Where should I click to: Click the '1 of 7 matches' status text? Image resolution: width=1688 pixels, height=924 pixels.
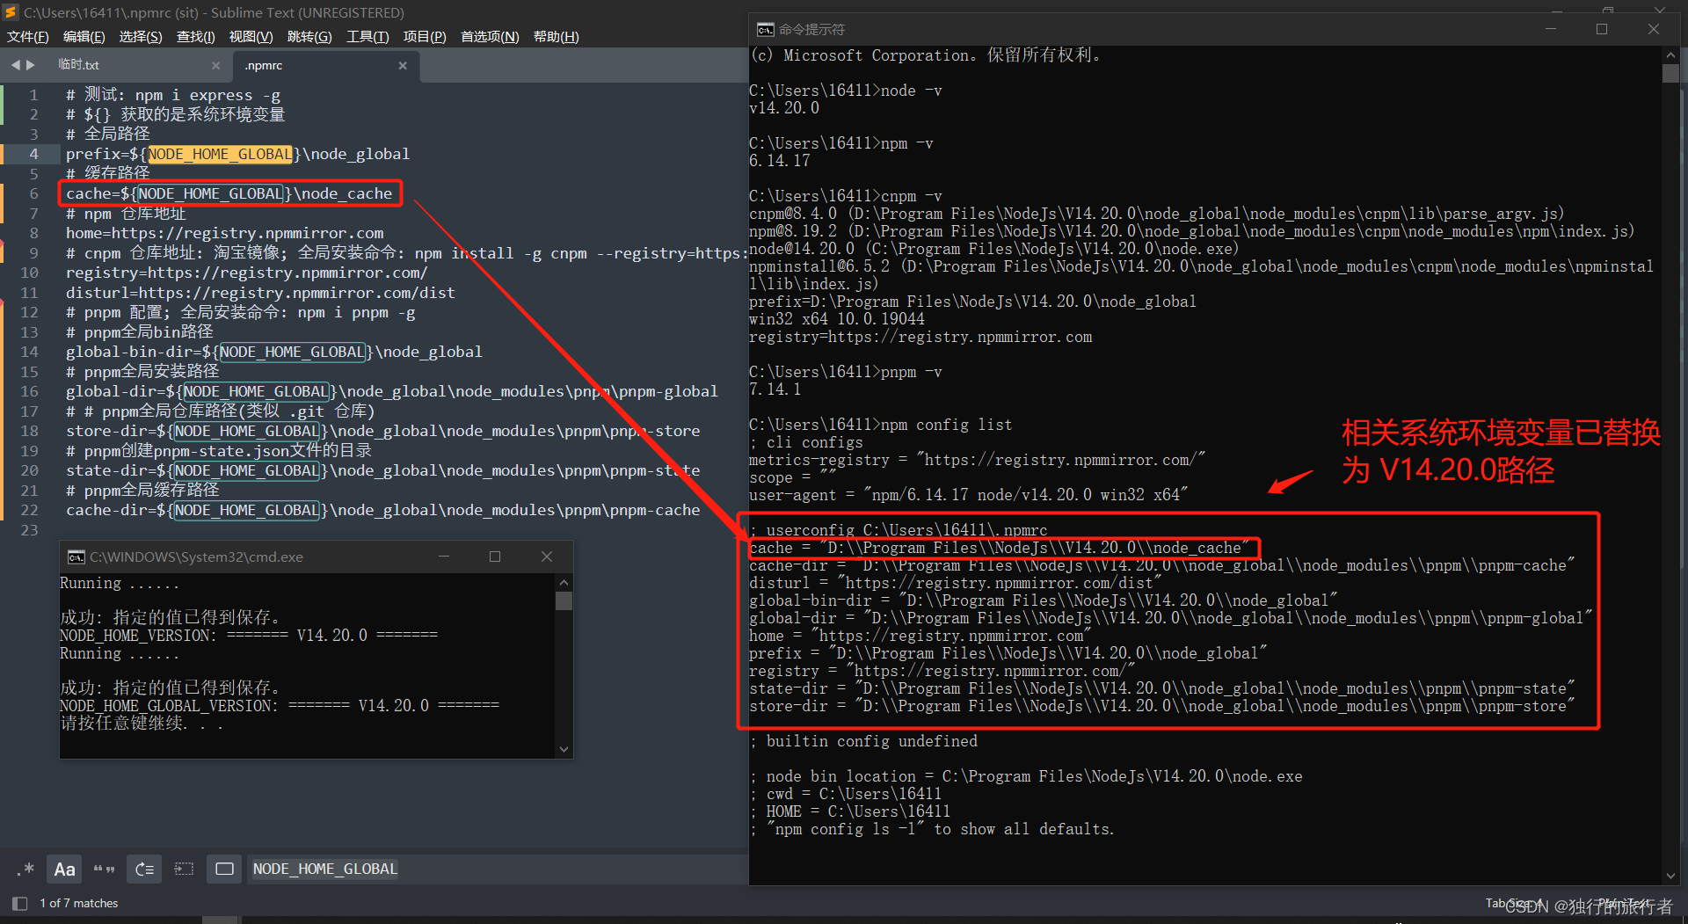click(79, 903)
